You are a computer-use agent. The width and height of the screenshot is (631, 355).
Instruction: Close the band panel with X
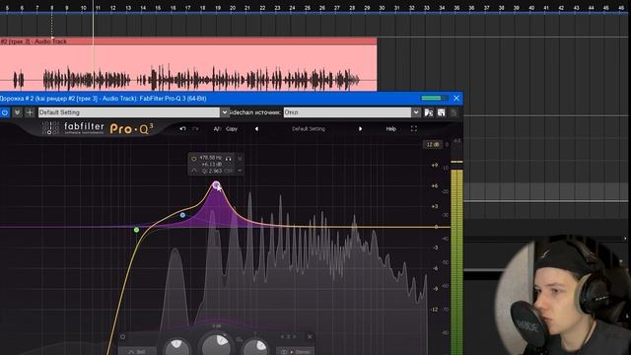[x=310, y=336]
